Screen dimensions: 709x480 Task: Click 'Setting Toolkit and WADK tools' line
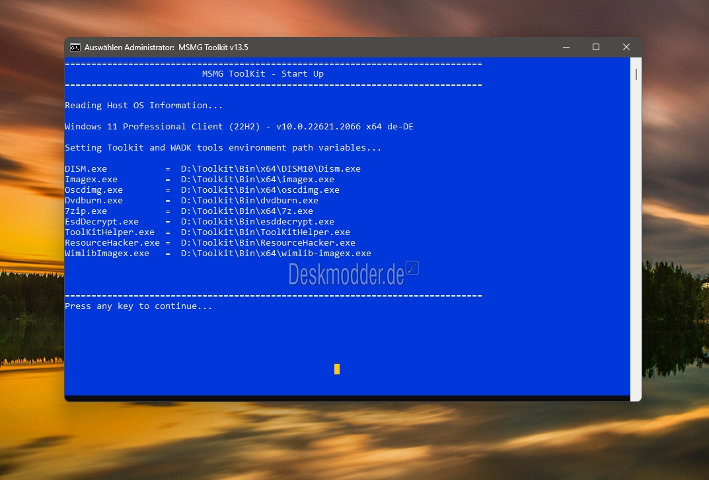tap(223, 148)
